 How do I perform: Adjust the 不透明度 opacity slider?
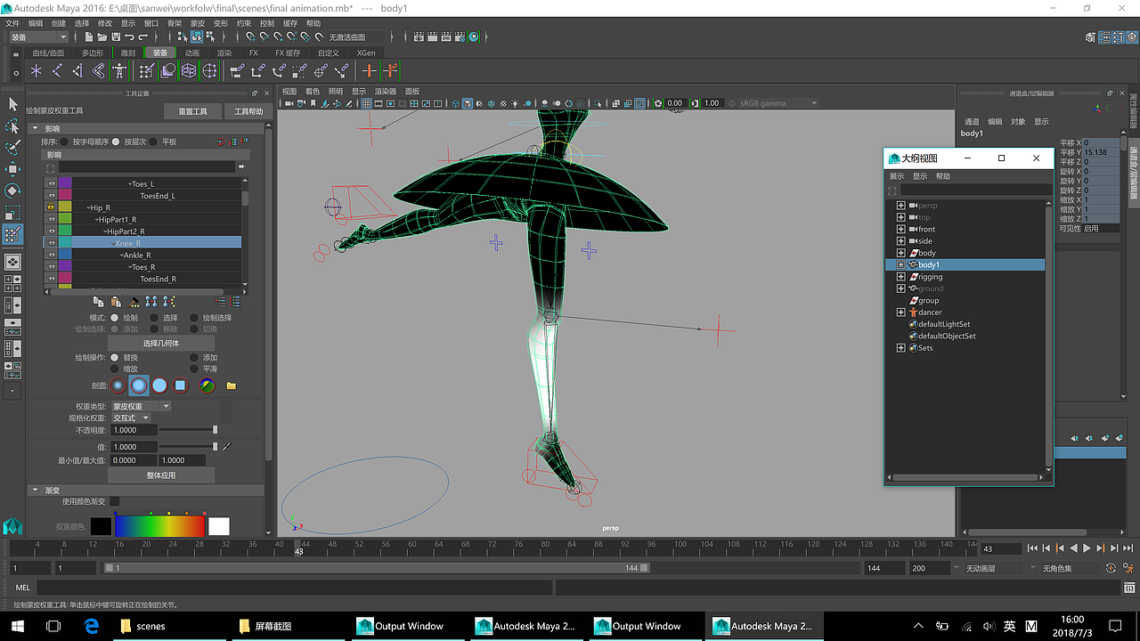pos(215,429)
